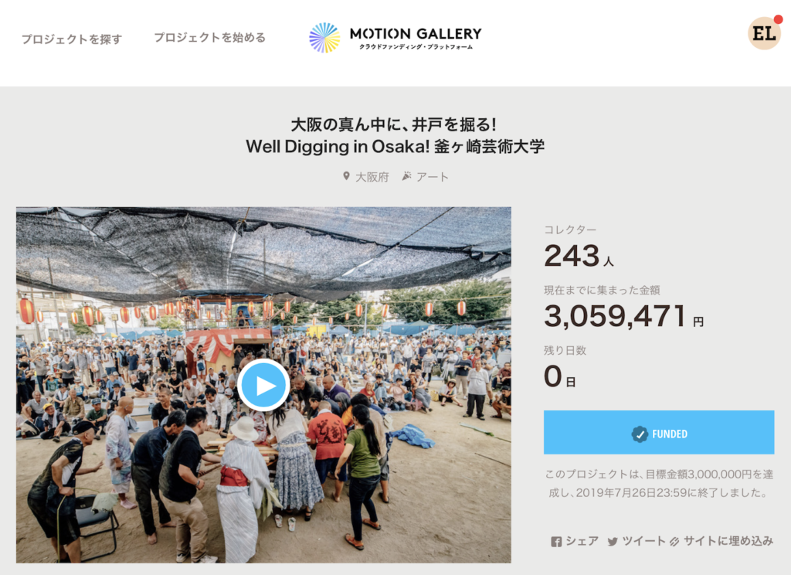Click the MOTION GALLERY title text

click(416, 34)
